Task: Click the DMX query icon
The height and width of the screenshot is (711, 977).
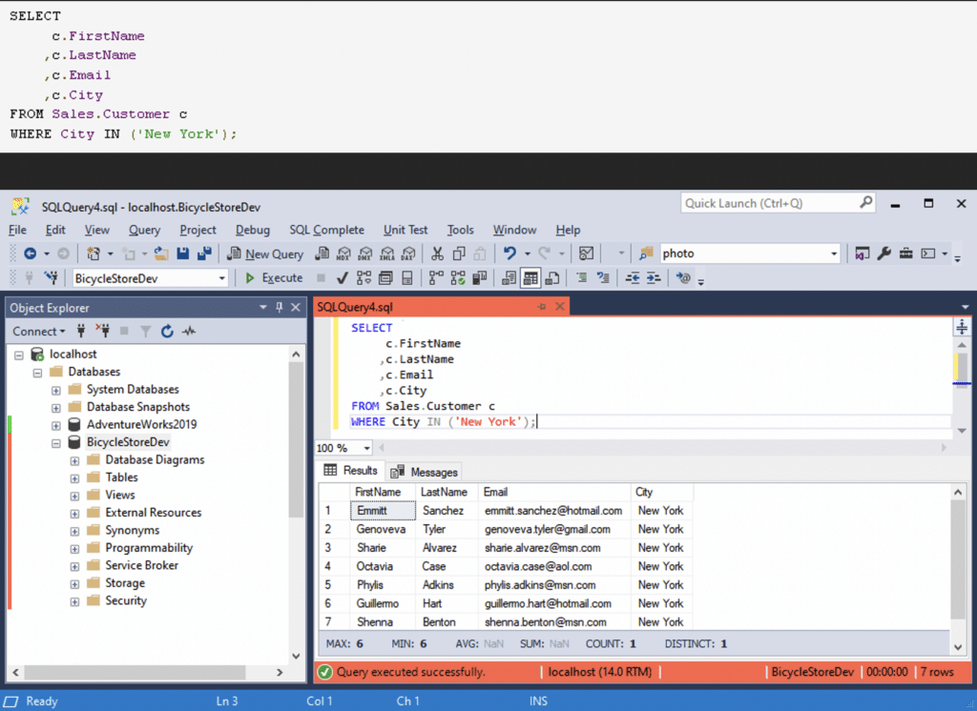Action: click(x=365, y=254)
